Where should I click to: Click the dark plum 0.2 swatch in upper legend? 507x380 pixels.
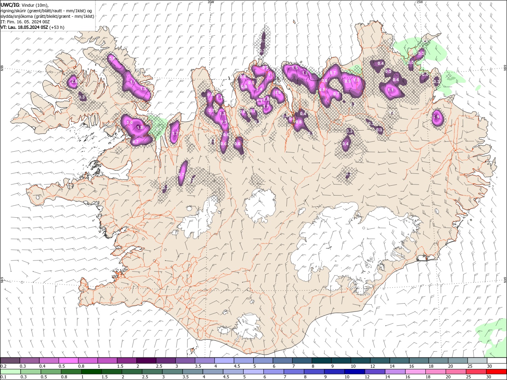pyautogui.click(x=10, y=361)
